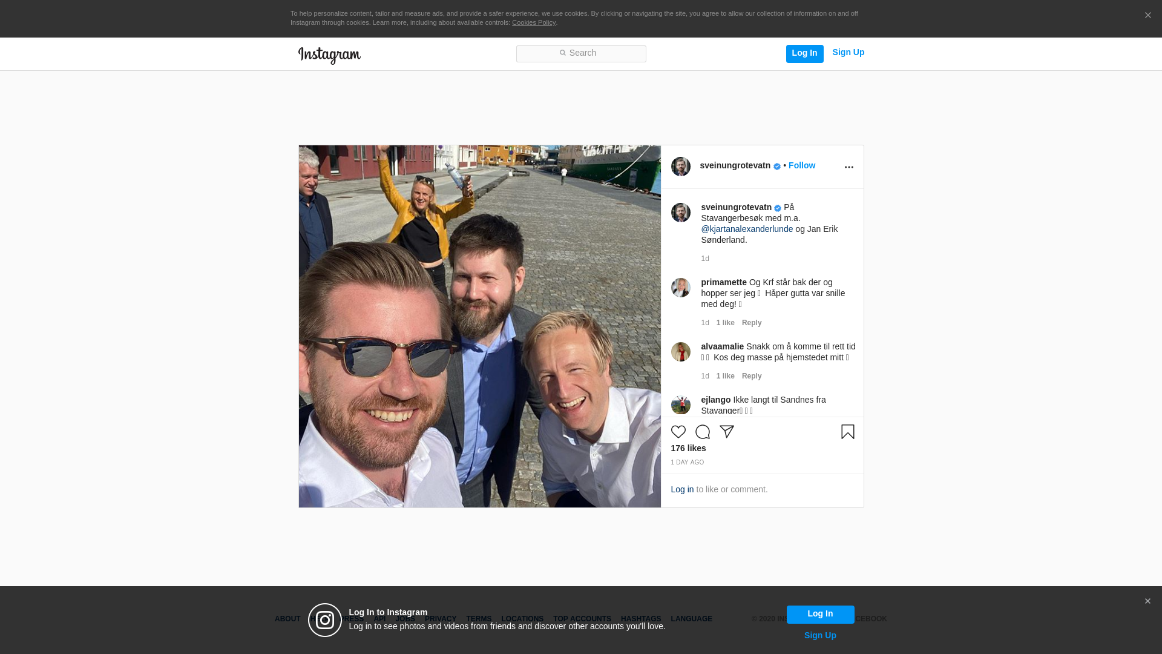Click ejlango avatar picture
This screenshot has width=1162, height=654.
(680, 405)
